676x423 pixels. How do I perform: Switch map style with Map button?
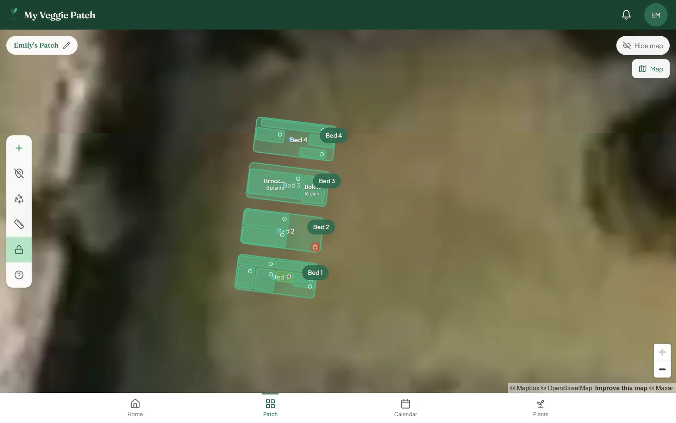point(651,69)
